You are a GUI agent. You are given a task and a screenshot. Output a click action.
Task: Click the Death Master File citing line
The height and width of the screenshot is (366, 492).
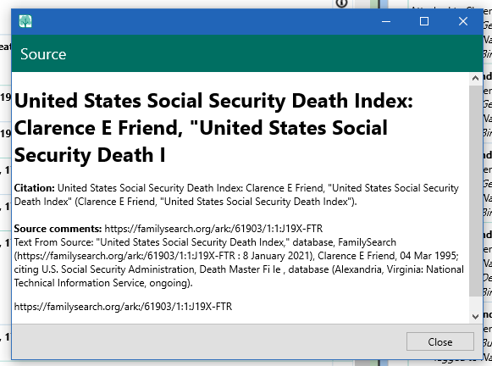pyautogui.click(x=239, y=269)
